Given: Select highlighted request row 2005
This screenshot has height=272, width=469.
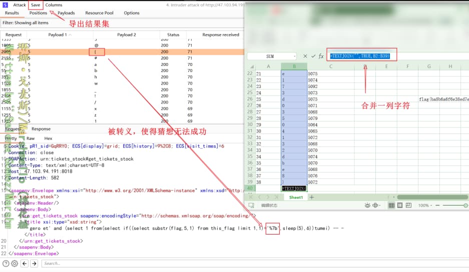Looking at the screenshot, I should (122, 51).
